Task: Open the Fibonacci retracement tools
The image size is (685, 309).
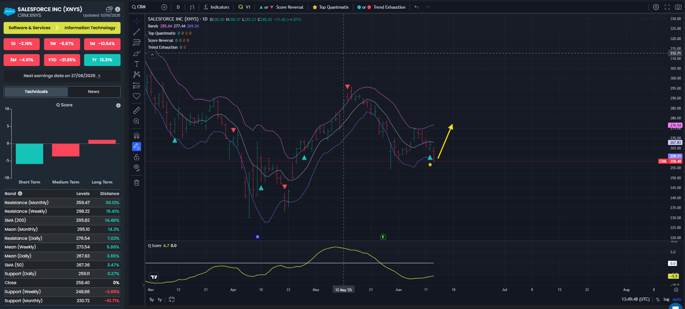Action: click(x=137, y=43)
